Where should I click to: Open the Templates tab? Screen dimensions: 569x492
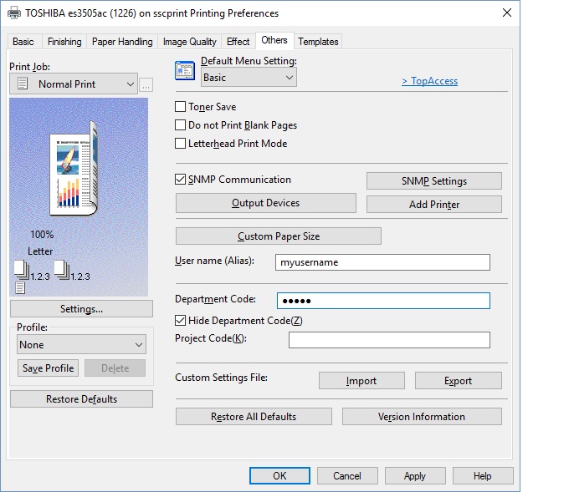point(318,42)
